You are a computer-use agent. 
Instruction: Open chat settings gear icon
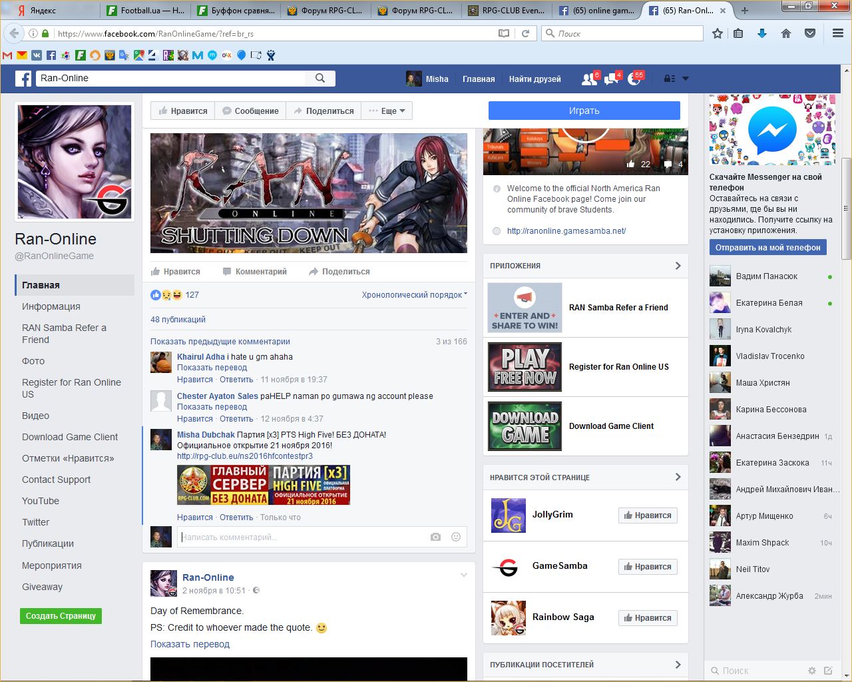pos(811,671)
